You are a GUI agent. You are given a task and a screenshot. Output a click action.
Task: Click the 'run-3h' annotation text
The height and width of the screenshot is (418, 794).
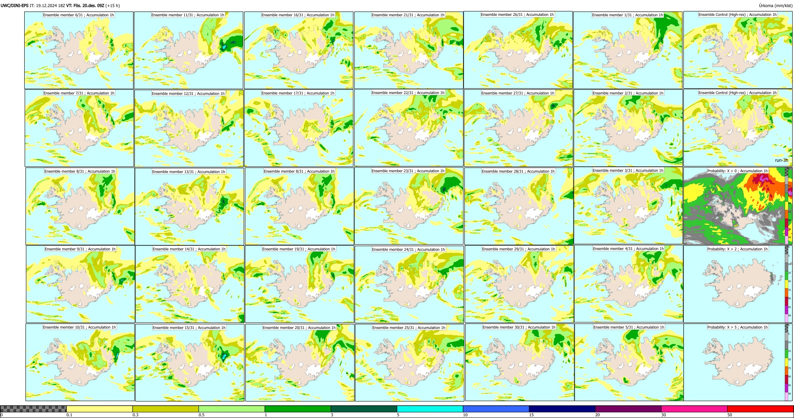[x=781, y=161]
